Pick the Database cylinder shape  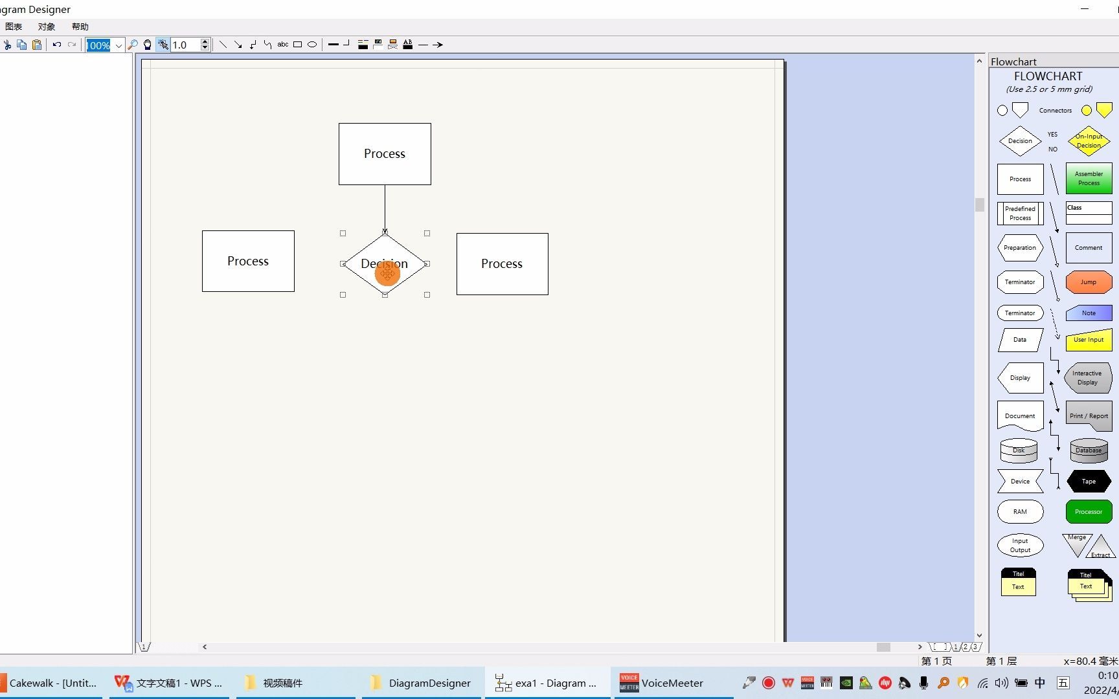(1089, 450)
